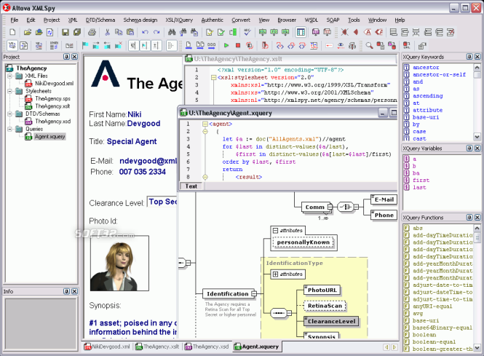Pin the XQuery Variables panel
The image size is (484, 356).
(x=469, y=149)
